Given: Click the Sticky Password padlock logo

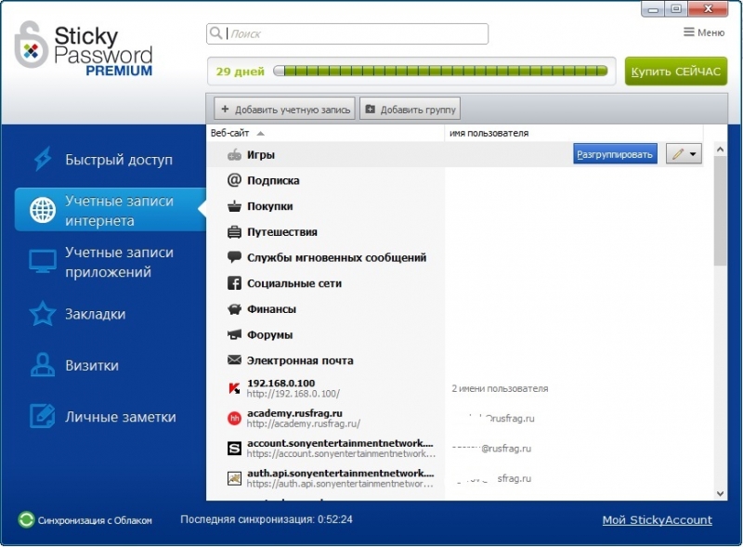Looking at the screenshot, I should 31,45.
